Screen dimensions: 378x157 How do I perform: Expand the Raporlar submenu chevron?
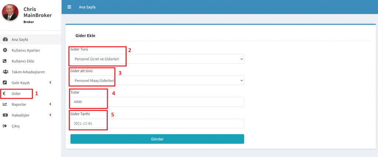coord(50,104)
